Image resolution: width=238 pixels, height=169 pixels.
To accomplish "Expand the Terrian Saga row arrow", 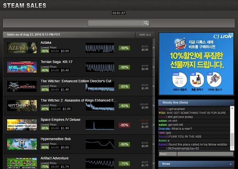I will pos(153,67).
